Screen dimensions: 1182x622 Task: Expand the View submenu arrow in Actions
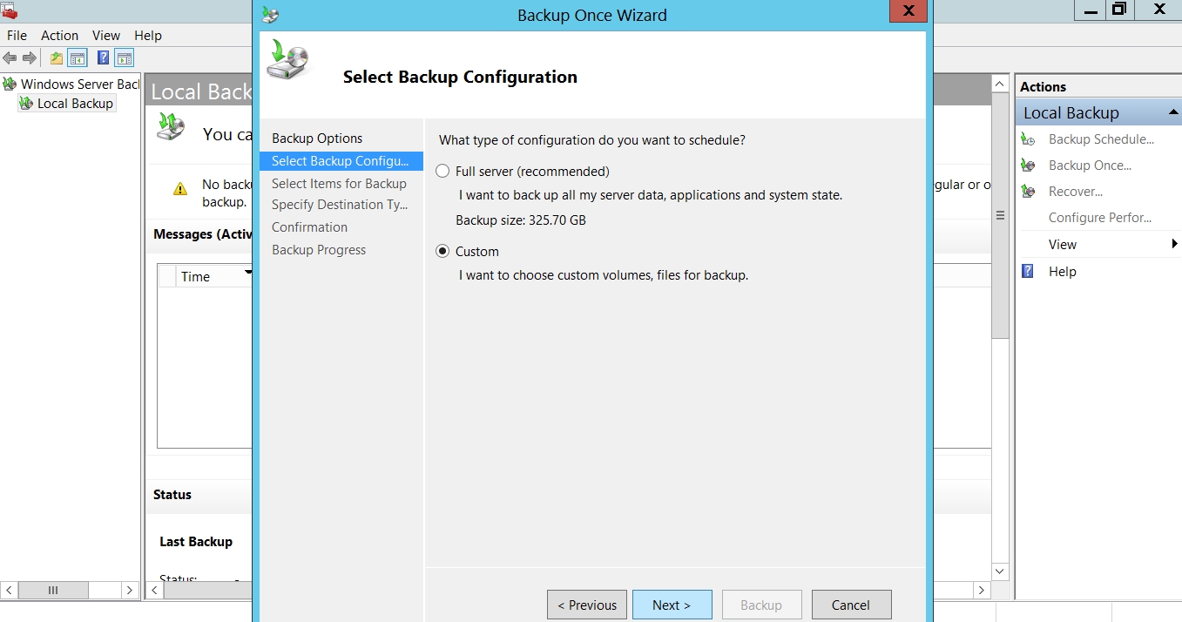coord(1175,245)
